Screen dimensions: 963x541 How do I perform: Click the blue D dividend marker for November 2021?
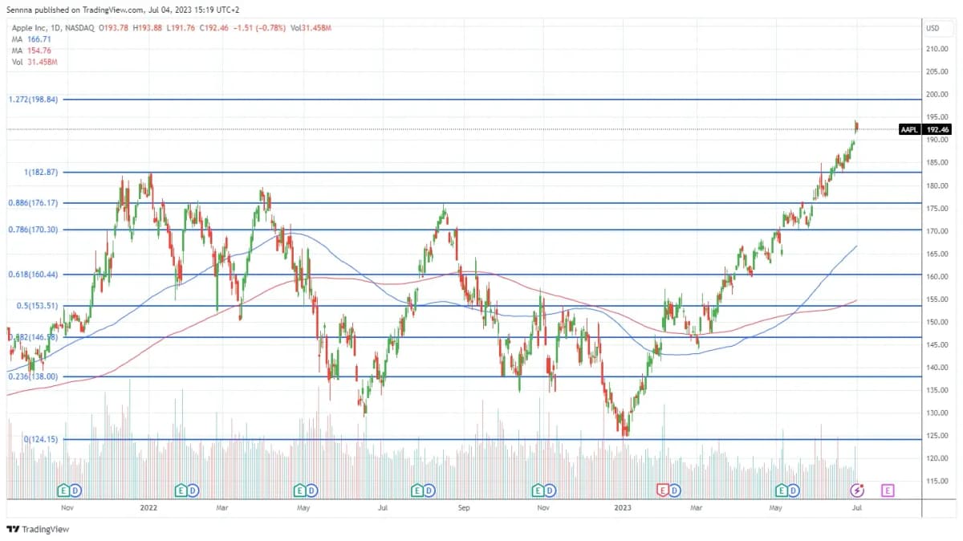coord(75,490)
